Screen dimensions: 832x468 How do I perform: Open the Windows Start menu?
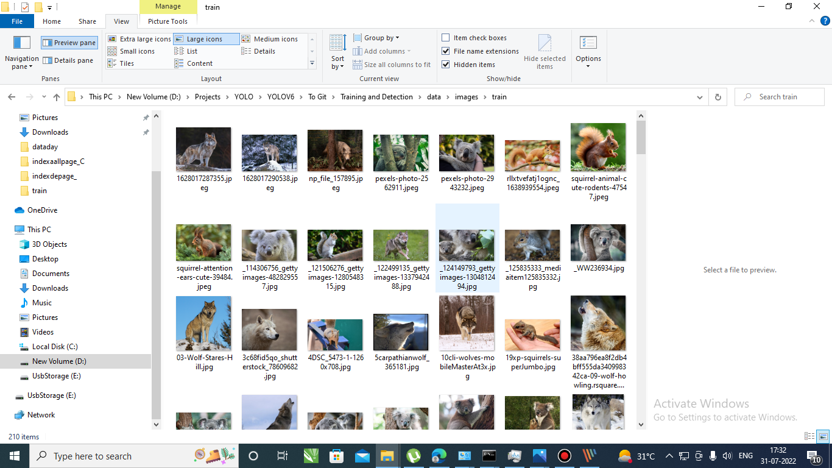click(x=14, y=456)
